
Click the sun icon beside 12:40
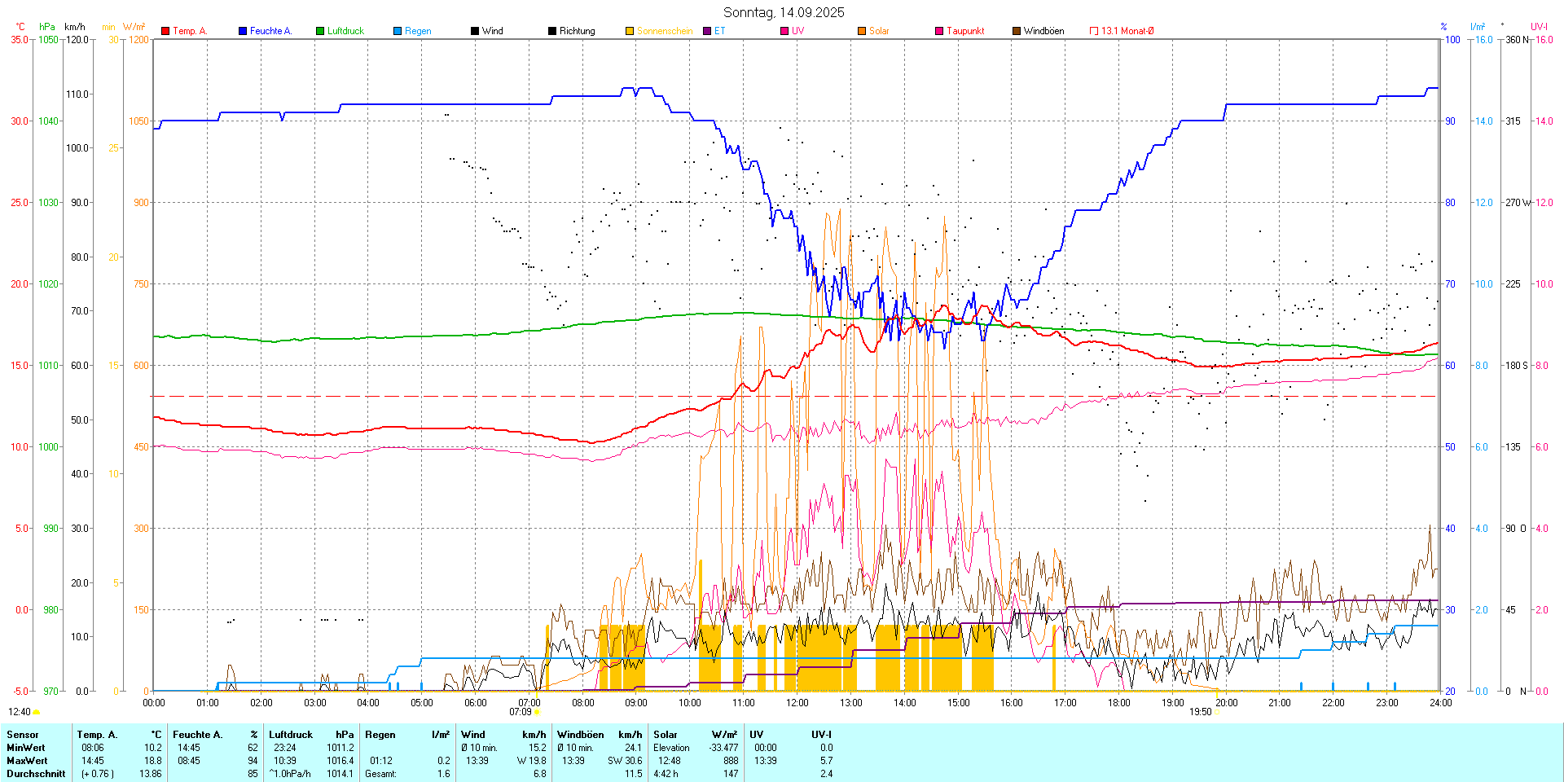(36, 712)
